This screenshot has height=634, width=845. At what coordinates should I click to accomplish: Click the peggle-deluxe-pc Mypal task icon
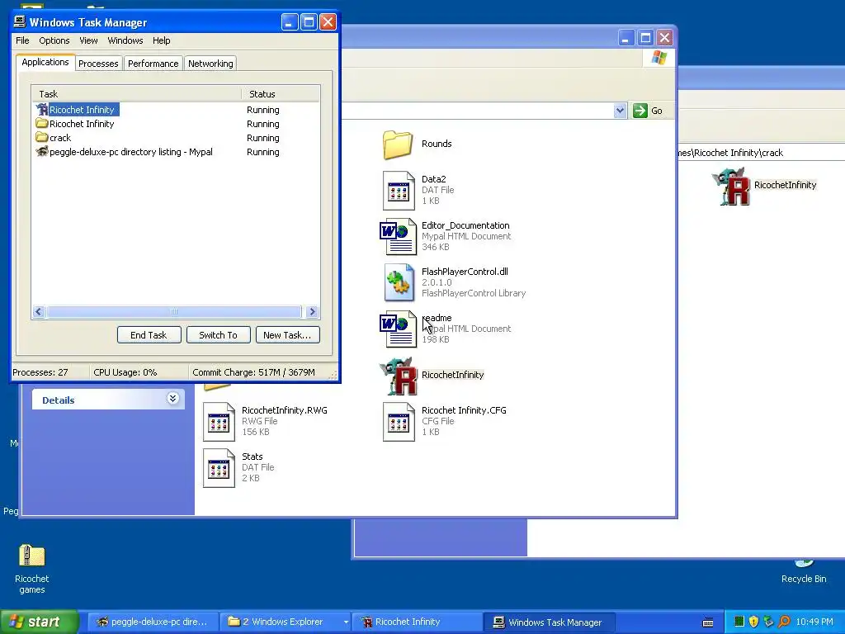click(x=42, y=152)
